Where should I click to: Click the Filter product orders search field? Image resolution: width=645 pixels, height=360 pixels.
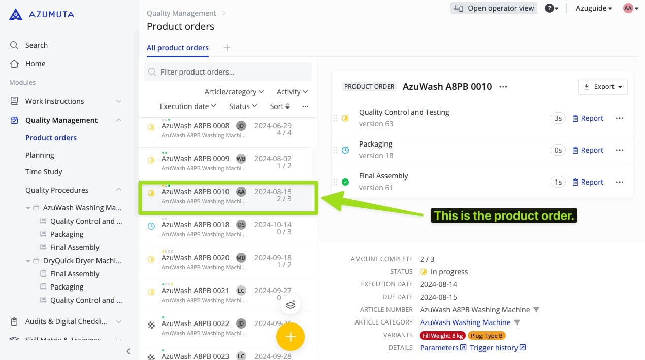tap(228, 72)
